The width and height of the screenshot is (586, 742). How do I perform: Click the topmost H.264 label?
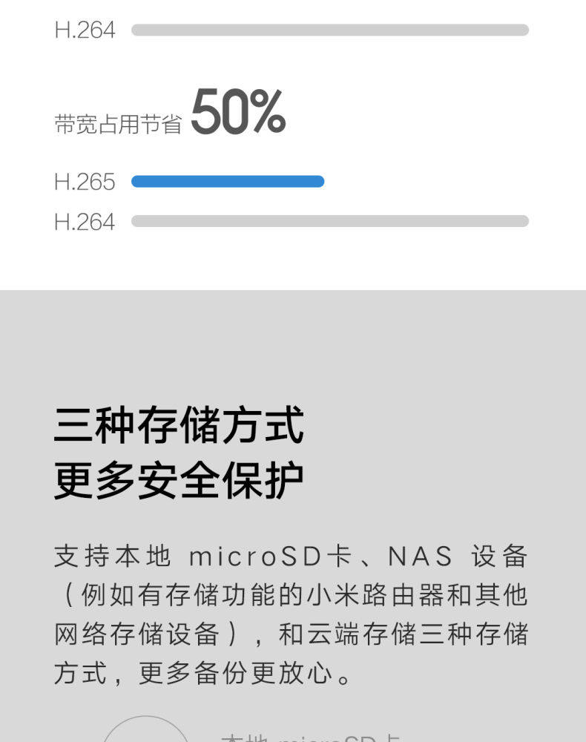tap(85, 30)
